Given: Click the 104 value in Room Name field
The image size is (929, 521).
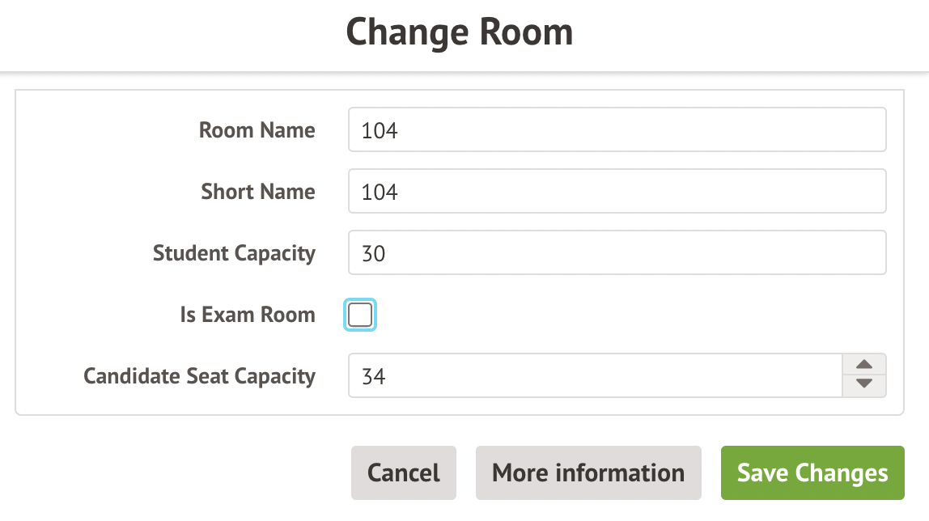Looking at the screenshot, I should click(x=380, y=130).
